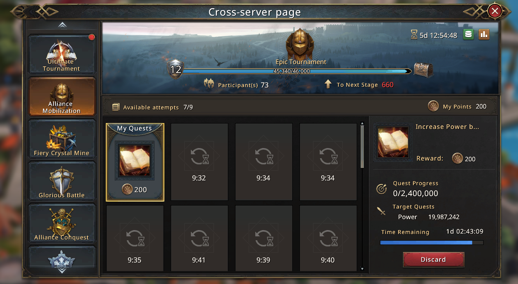The width and height of the screenshot is (518, 284).
Task: Click the refreshing quest slot showing 9:32
Action: pos(199,162)
